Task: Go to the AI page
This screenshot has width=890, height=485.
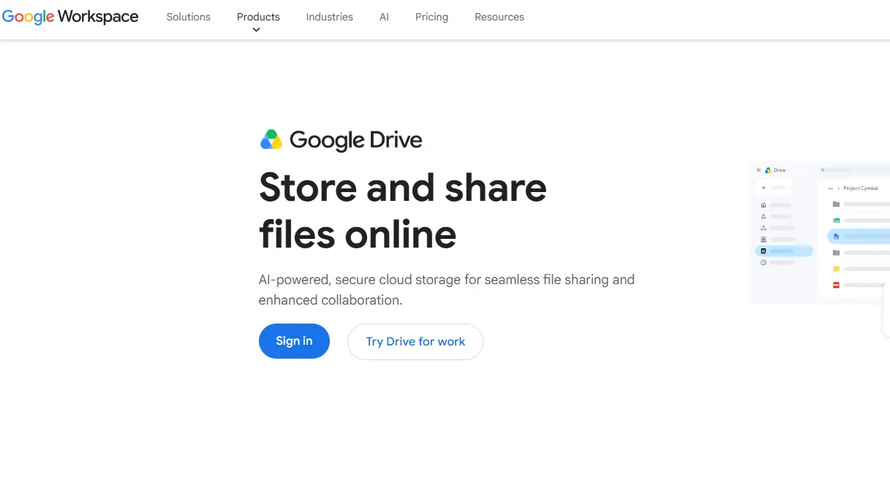Action: (384, 17)
